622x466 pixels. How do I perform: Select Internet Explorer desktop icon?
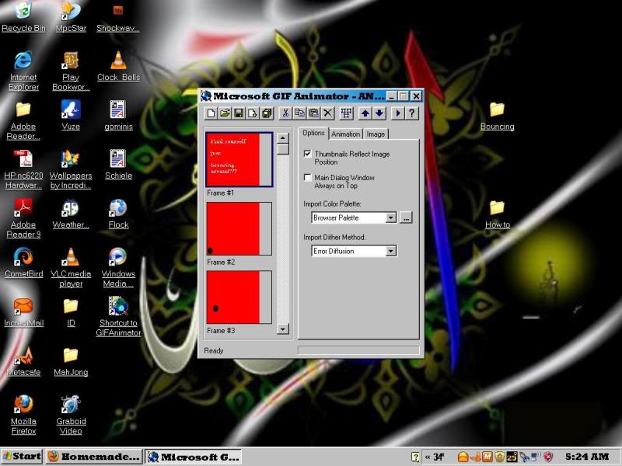(23, 71)
